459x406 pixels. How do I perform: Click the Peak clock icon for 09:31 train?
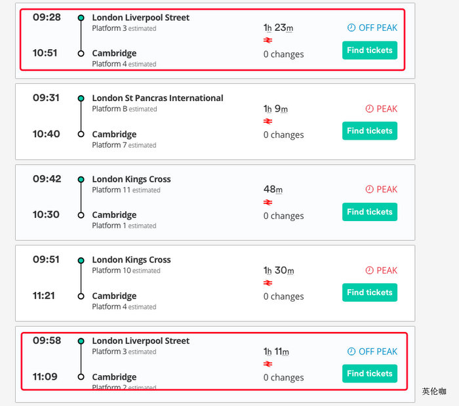[x=369, y=109]
